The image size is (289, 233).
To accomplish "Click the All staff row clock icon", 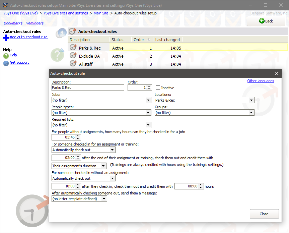I will click(73, 64).
